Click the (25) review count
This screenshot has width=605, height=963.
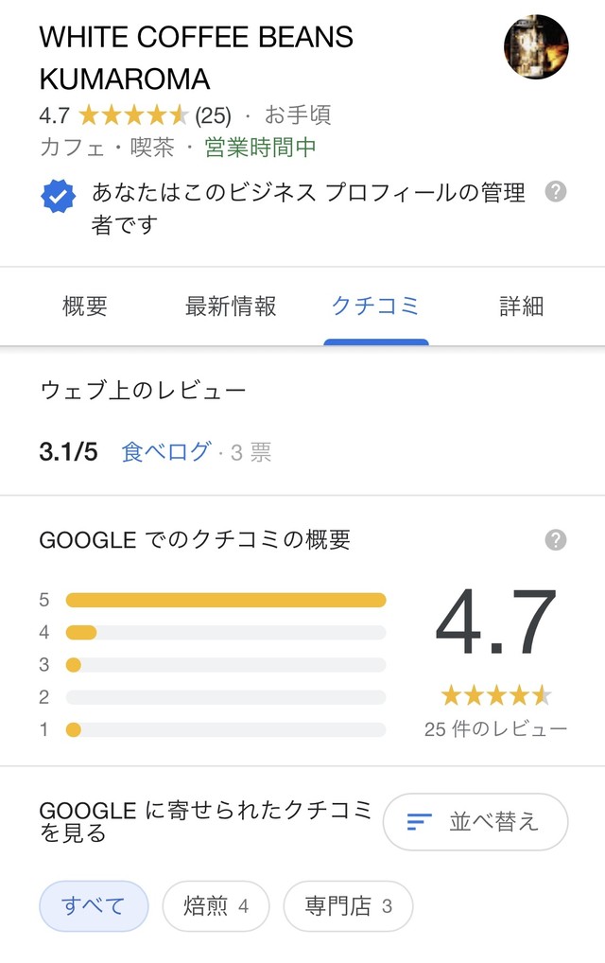pos(213,115)
